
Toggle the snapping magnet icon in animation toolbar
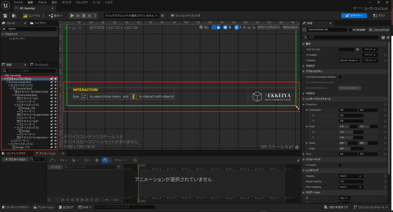pos(104,160)
